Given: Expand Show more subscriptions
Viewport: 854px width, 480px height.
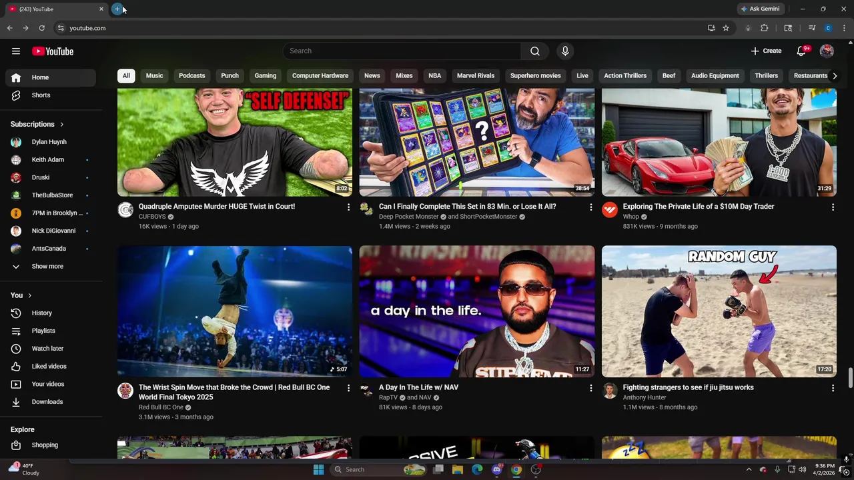Looking at the screenshot, I should pos(51,267).
